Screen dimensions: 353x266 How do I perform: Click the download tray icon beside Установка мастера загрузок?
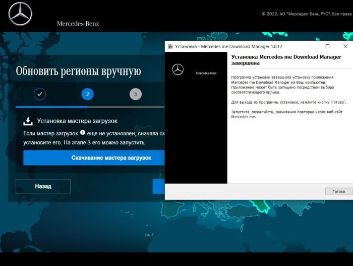coord(28,121)
